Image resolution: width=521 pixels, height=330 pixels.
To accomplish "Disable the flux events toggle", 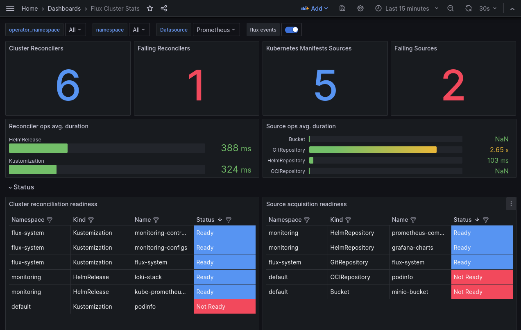I will (292, 29).
